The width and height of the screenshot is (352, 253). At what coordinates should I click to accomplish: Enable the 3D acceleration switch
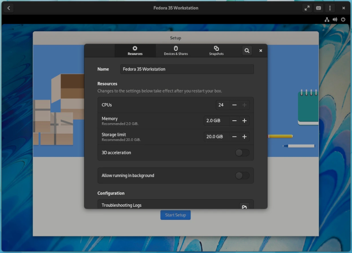point(242,152)
